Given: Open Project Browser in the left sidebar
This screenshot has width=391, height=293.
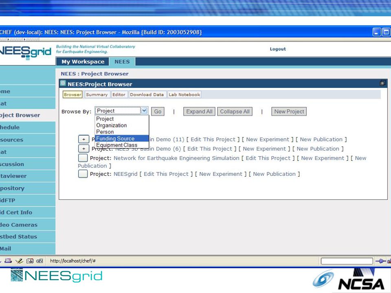Looking at the screenshot, I should coord(28,115).
